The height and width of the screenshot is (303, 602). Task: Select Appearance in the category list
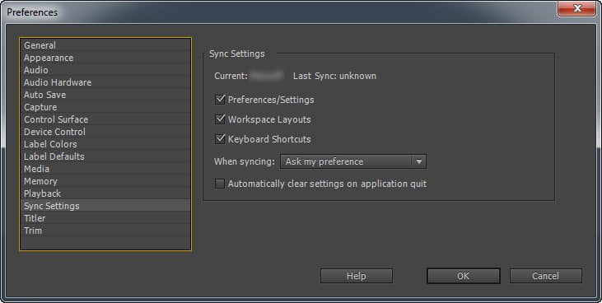pyautogui.click(x=105, y=58)
